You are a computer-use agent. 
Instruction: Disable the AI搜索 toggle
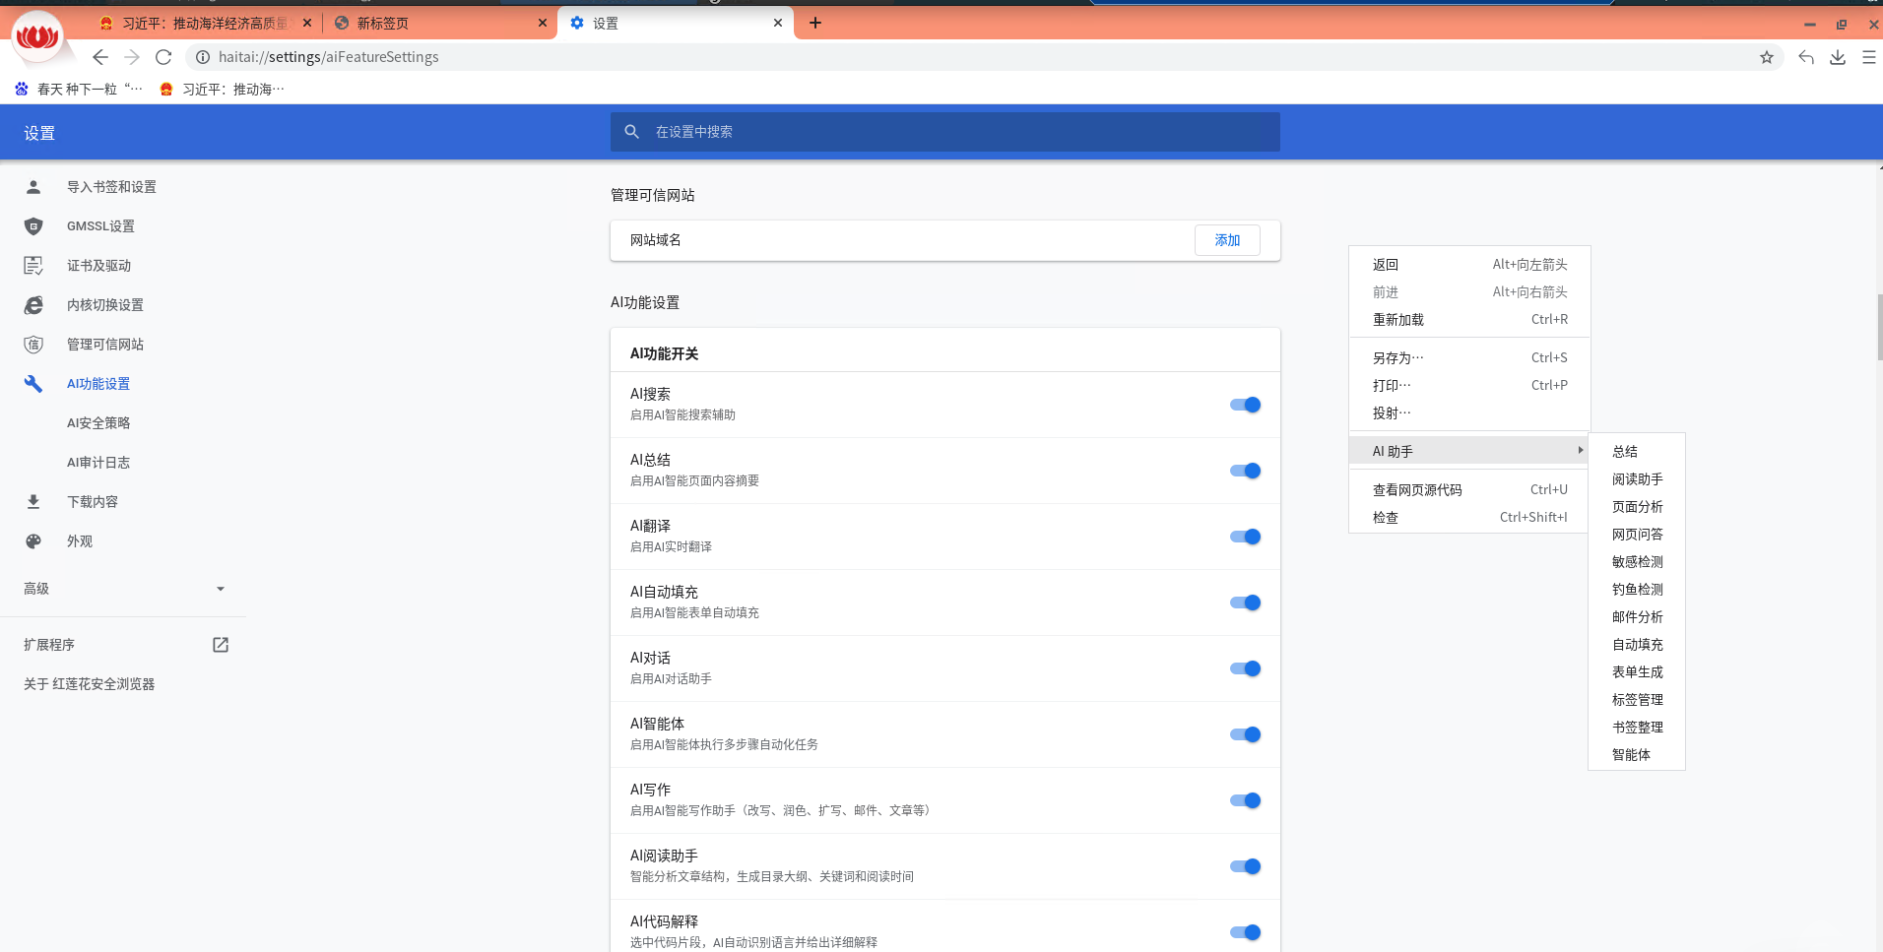point(1245,405)
